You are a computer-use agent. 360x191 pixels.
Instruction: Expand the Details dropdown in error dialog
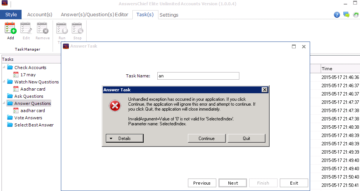[120, 139]
